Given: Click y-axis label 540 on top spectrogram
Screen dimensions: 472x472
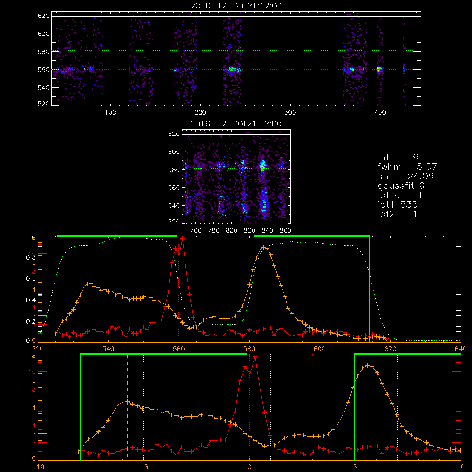Looking at the screenshot, I should [43, 88].
